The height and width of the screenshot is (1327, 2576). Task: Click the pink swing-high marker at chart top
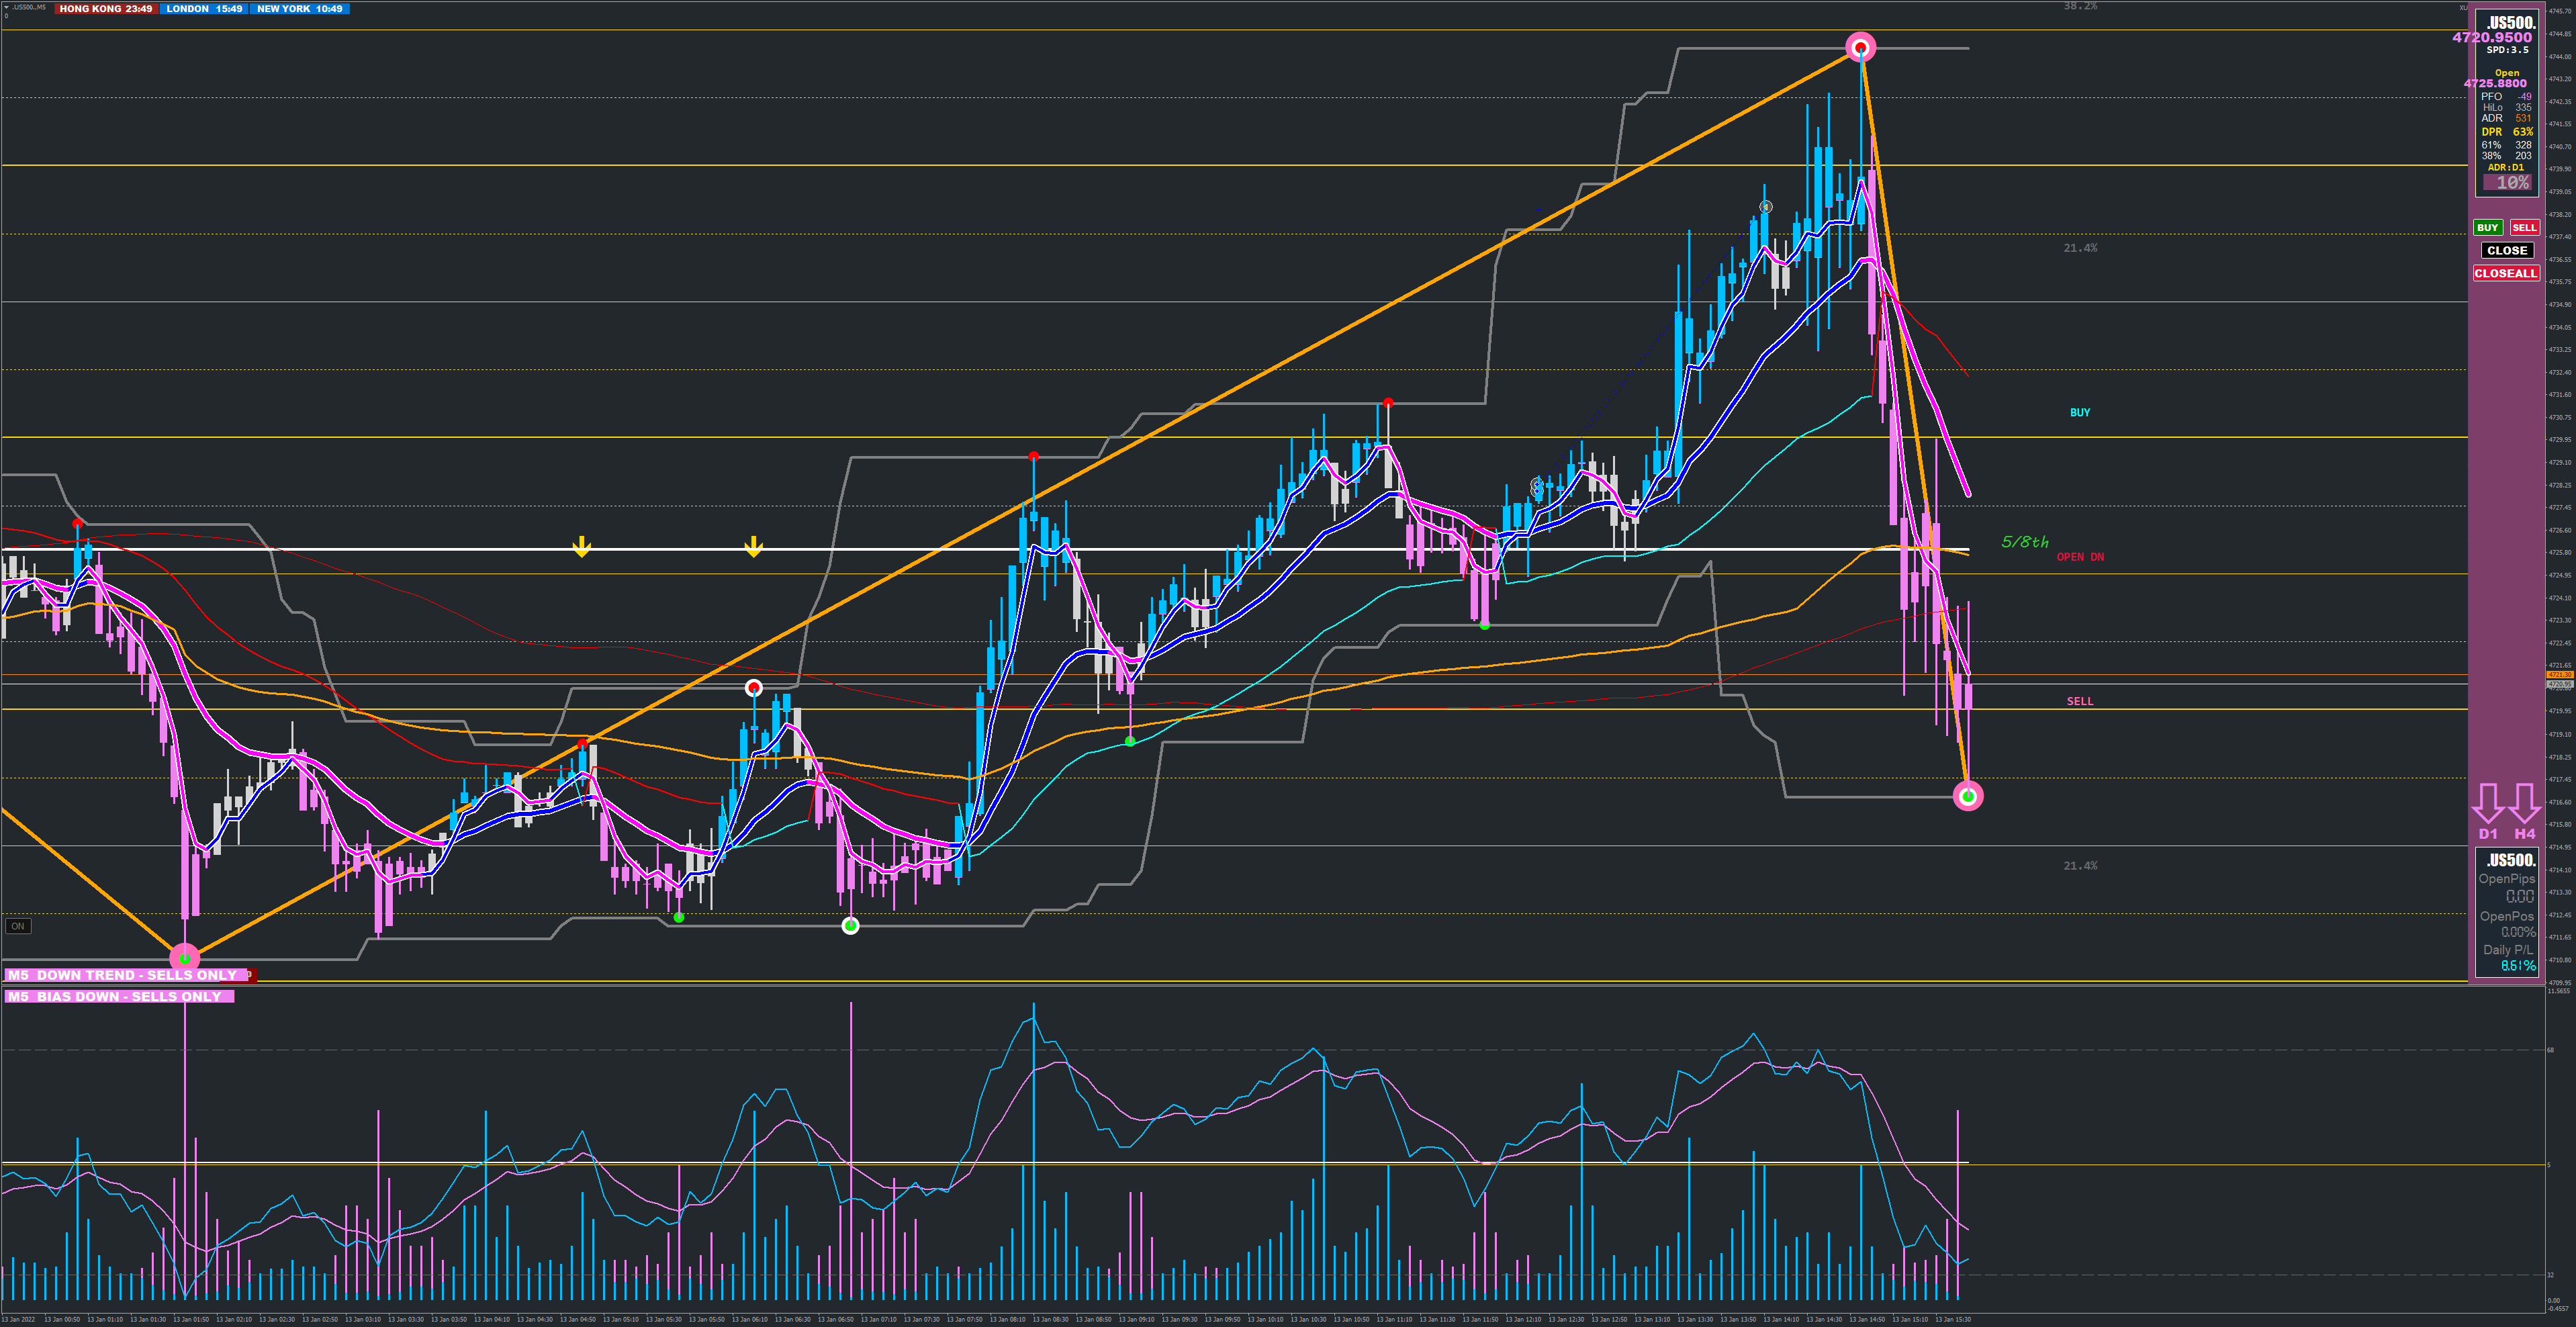pos(1860,47)
